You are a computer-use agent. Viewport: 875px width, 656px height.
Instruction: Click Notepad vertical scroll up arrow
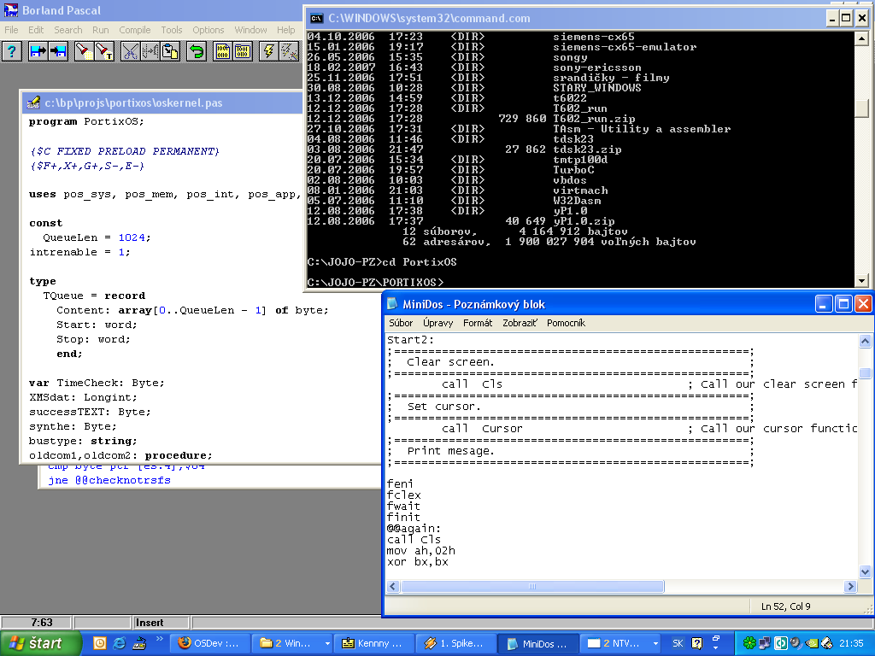point(865,341)
